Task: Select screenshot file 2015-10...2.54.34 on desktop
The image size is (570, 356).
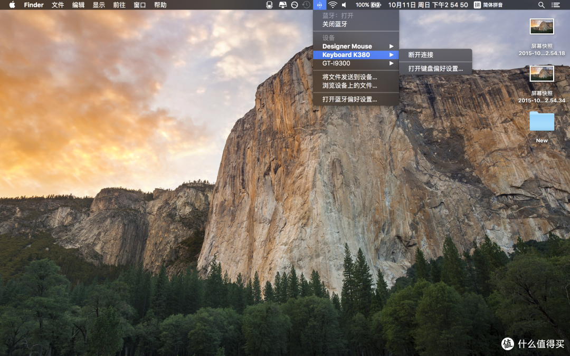Action: 541,84
